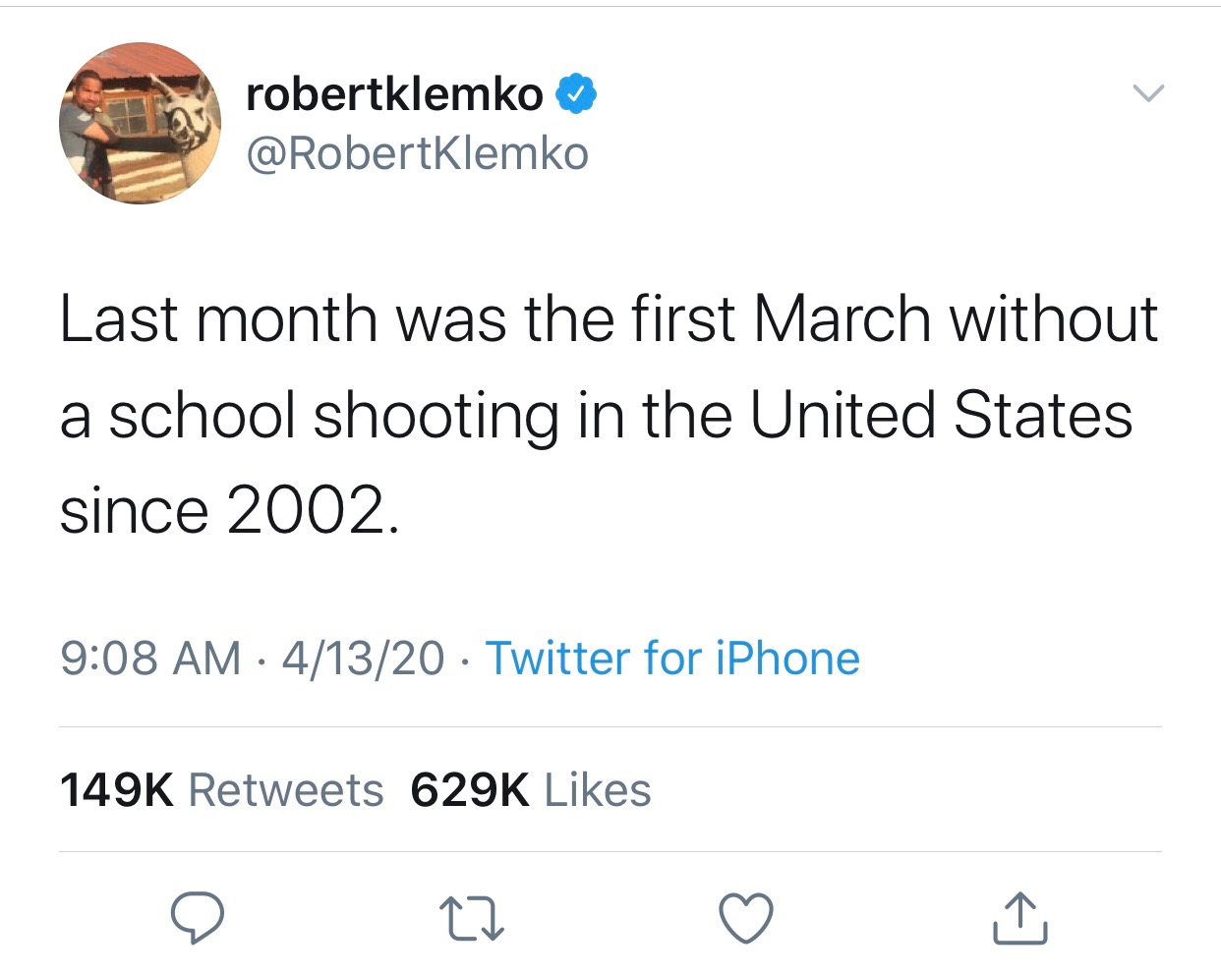Click the 4/13/20 date

click(x=363, y=659)
